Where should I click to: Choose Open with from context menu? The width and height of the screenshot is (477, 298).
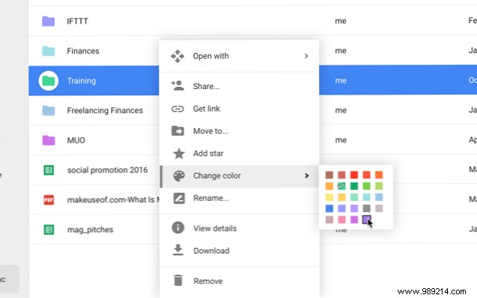239,56
